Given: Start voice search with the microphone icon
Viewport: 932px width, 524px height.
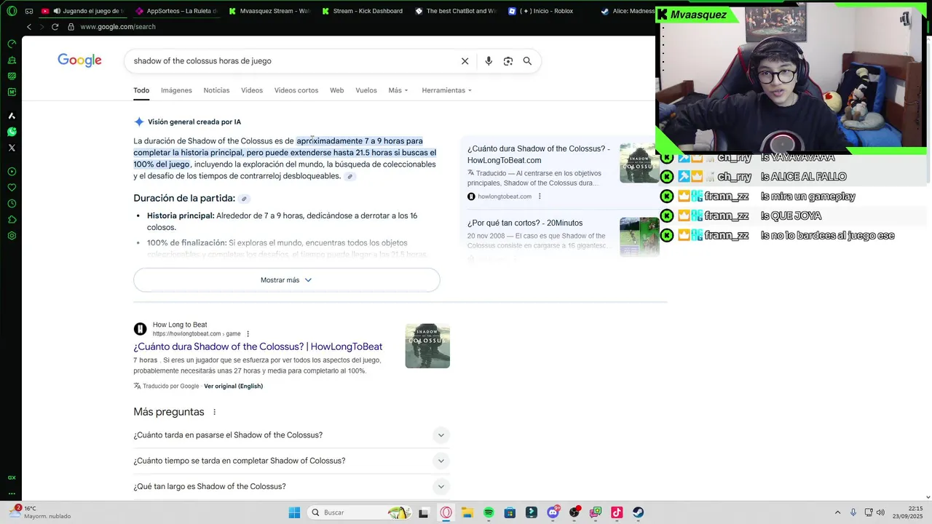Looking at the screenshot, I should (489, 61).
